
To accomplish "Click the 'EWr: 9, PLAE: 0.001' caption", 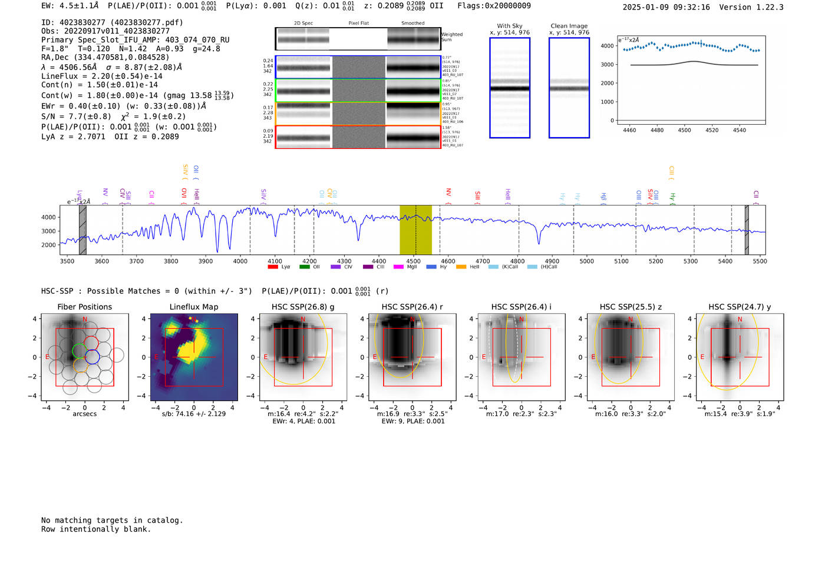I will click(x=413, y=421).
